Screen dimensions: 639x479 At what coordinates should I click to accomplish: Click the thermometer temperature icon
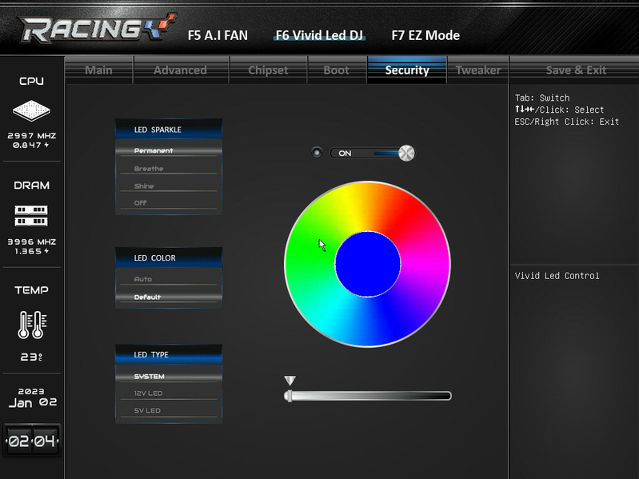click(x=32, y=325)
